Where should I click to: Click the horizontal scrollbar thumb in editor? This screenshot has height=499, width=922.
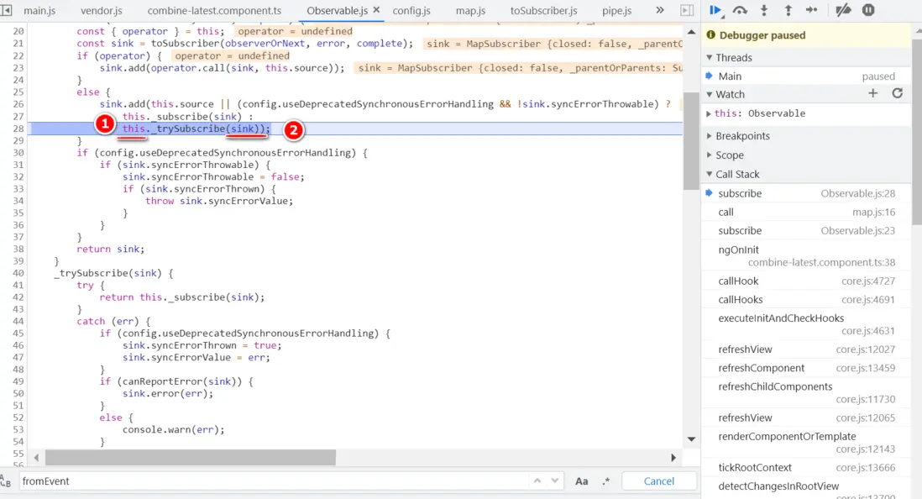pyautogui.click(x=191, y=457)
